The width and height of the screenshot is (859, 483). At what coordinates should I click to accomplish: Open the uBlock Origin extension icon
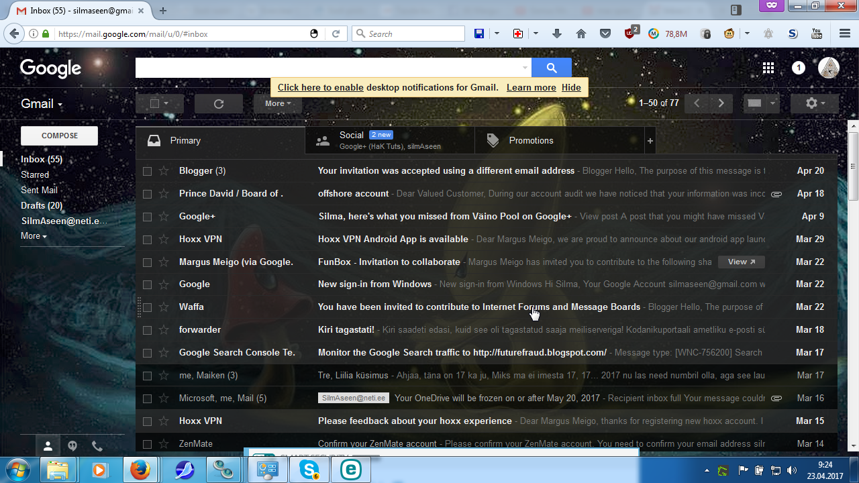[631, 33]
